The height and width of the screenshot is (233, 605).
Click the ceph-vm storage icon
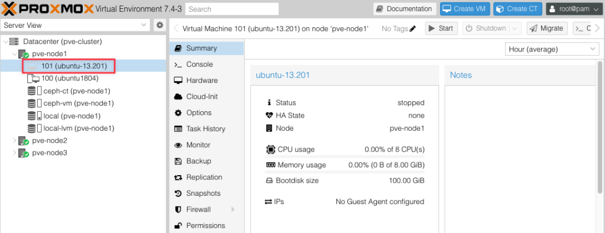35,103
